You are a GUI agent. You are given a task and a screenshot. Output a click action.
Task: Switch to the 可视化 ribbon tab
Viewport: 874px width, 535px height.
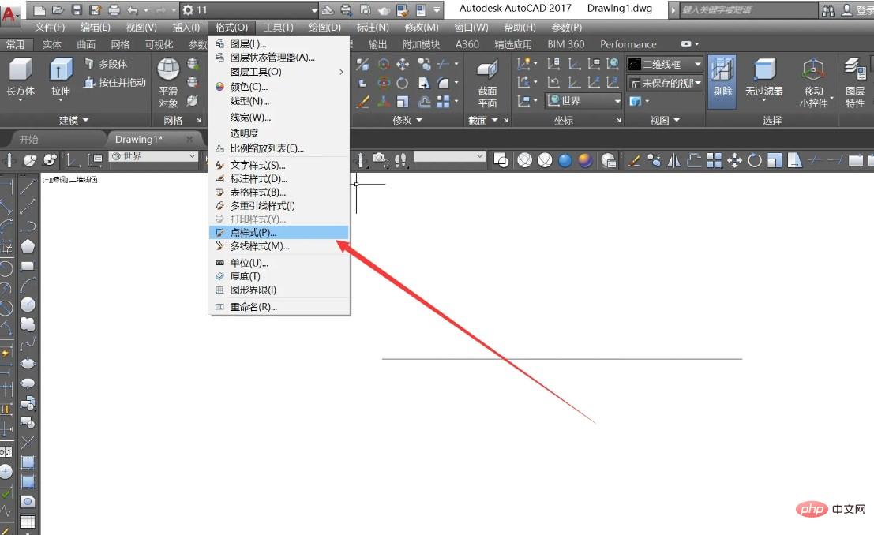click(x=159, y=44)
